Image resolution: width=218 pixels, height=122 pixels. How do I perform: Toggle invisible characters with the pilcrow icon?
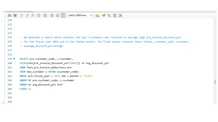[115, 15]
